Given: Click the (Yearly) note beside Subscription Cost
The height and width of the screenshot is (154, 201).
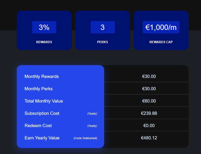Looking at the screenshot, I should click(92, 113).
